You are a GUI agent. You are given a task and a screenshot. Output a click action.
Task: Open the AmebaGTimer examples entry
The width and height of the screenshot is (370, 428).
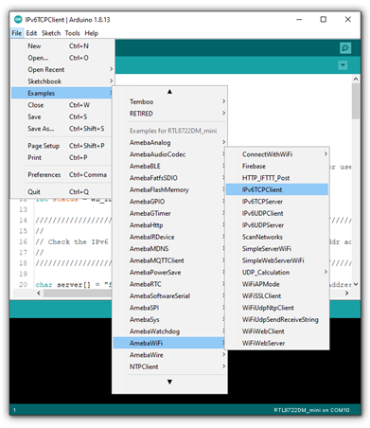tap(169, 213)
